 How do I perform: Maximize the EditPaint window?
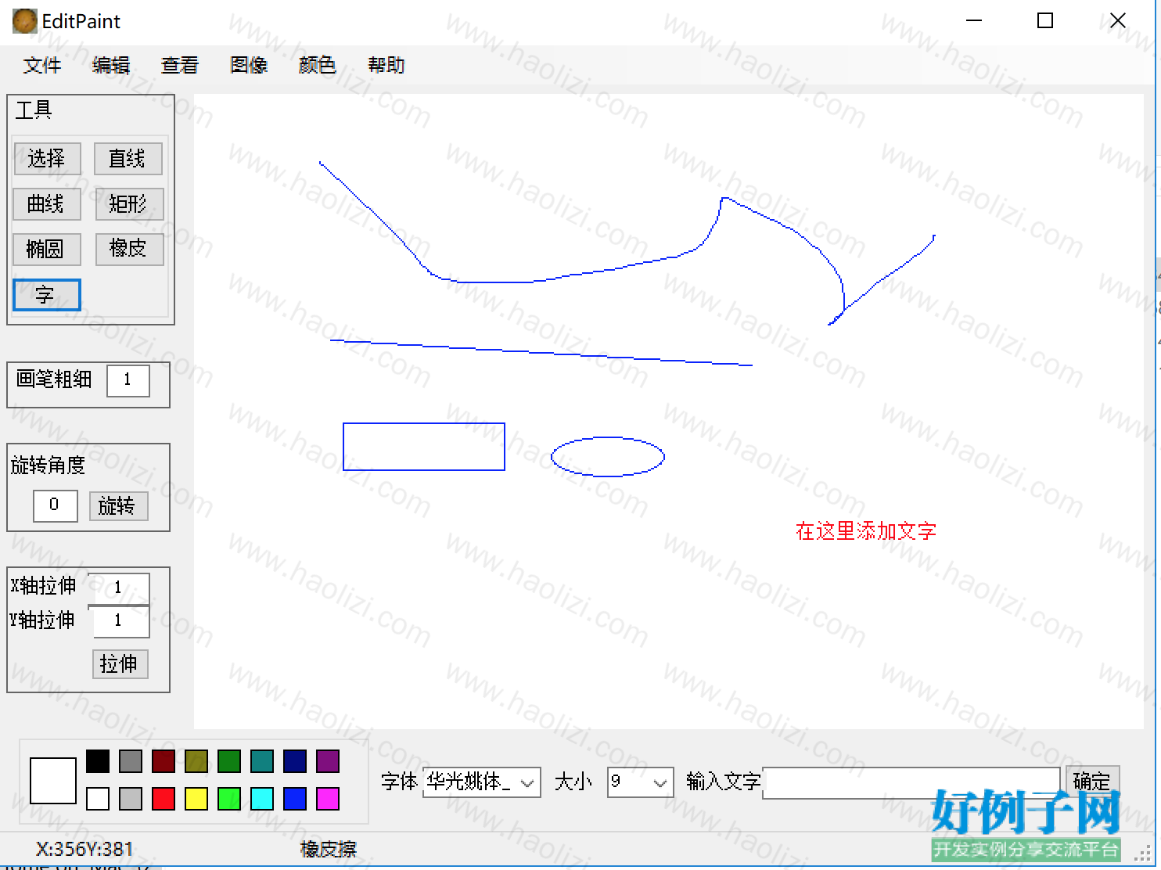click(x=1045, y=21)
